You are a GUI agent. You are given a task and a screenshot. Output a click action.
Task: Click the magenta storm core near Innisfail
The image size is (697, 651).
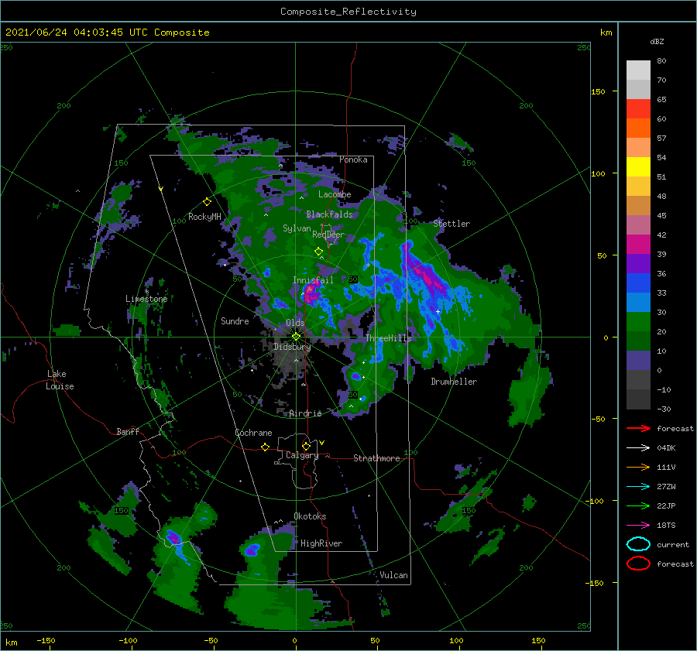tap(311, 293)
